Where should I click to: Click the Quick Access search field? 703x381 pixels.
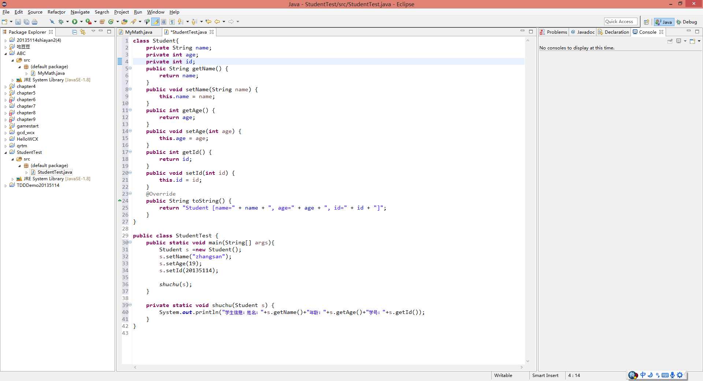point(621,22)
